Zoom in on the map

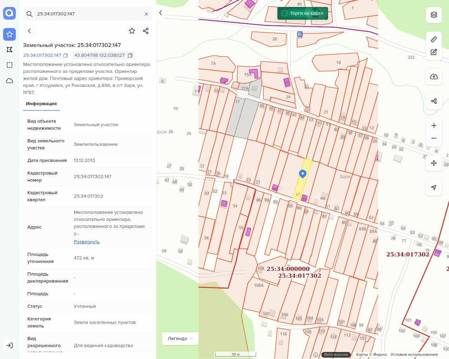434,126
